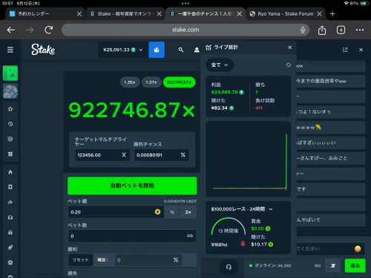Open the site search magnifier
371x278 pixels.
pyautogui.click(x=181, y=50)
